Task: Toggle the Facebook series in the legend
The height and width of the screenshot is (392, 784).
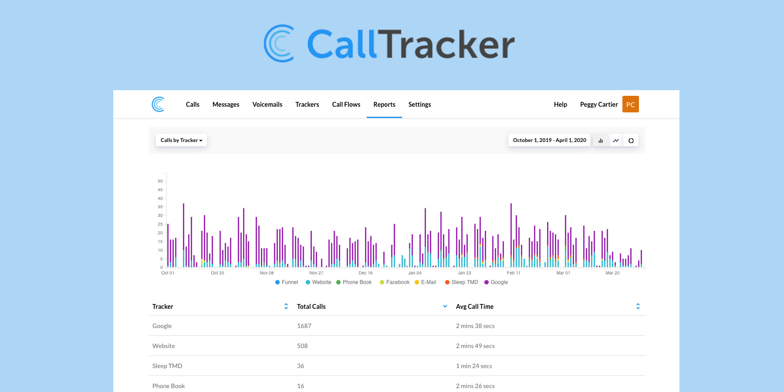Action: (x=395, y=282)
